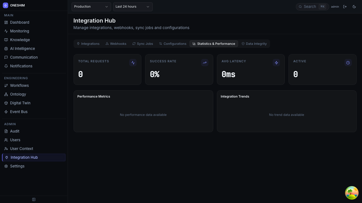Select the Sync Jobs tab
Screen dimensions: 362x203
tap(143, 44)
